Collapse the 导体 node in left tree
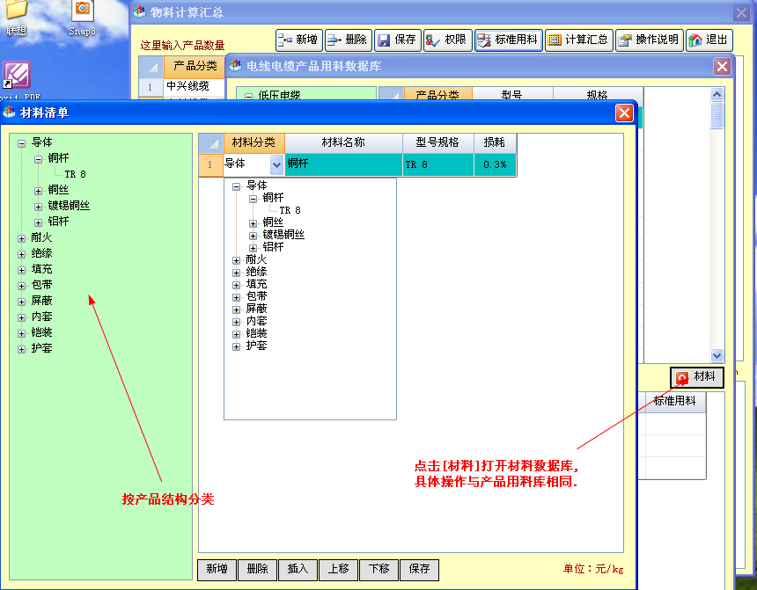 coord(22,142)
